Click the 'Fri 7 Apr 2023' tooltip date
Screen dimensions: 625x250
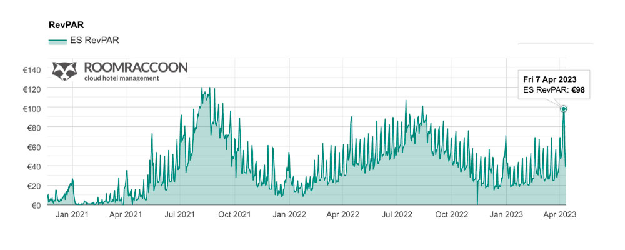(549, 79)
